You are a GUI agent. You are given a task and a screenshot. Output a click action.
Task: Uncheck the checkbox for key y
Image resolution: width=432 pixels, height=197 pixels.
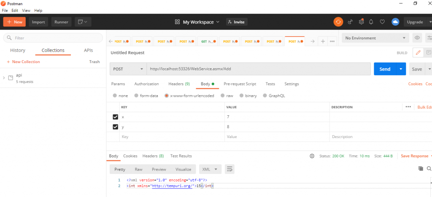116,127
